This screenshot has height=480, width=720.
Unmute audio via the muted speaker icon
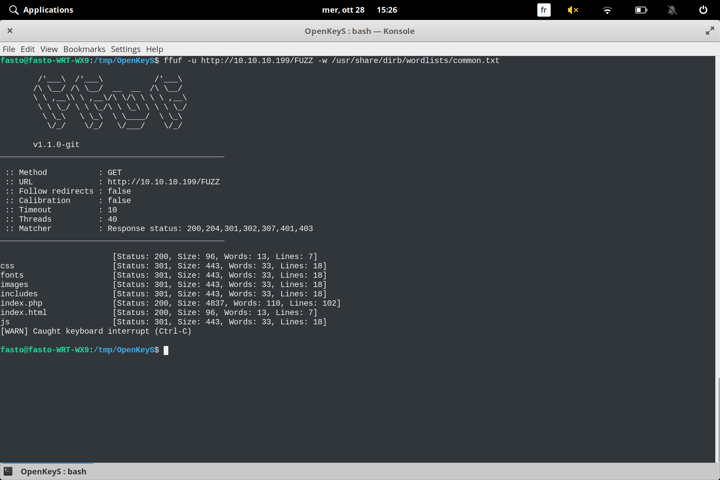pos(573,10)
